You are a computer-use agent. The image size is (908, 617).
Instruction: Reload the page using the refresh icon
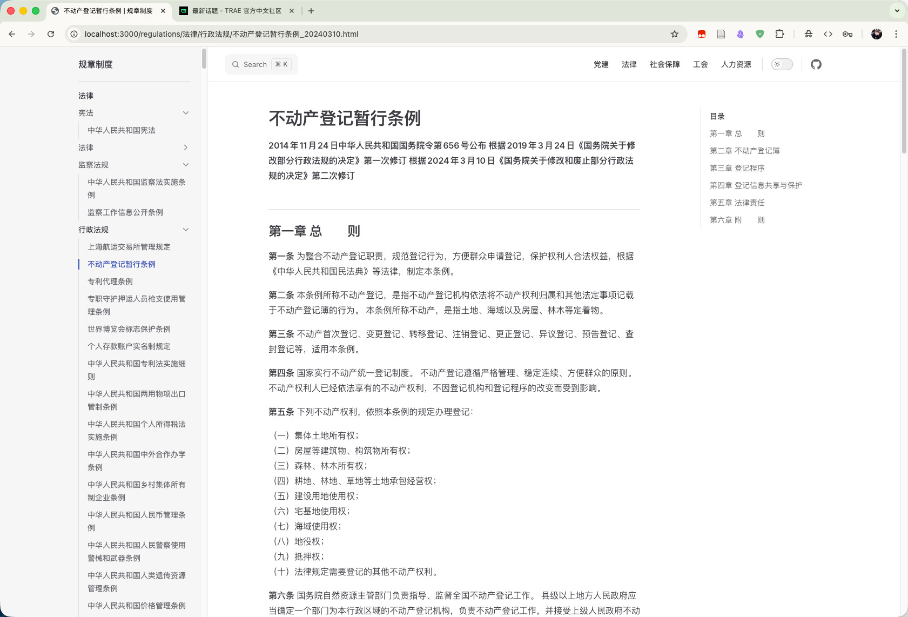click(51, 34)
